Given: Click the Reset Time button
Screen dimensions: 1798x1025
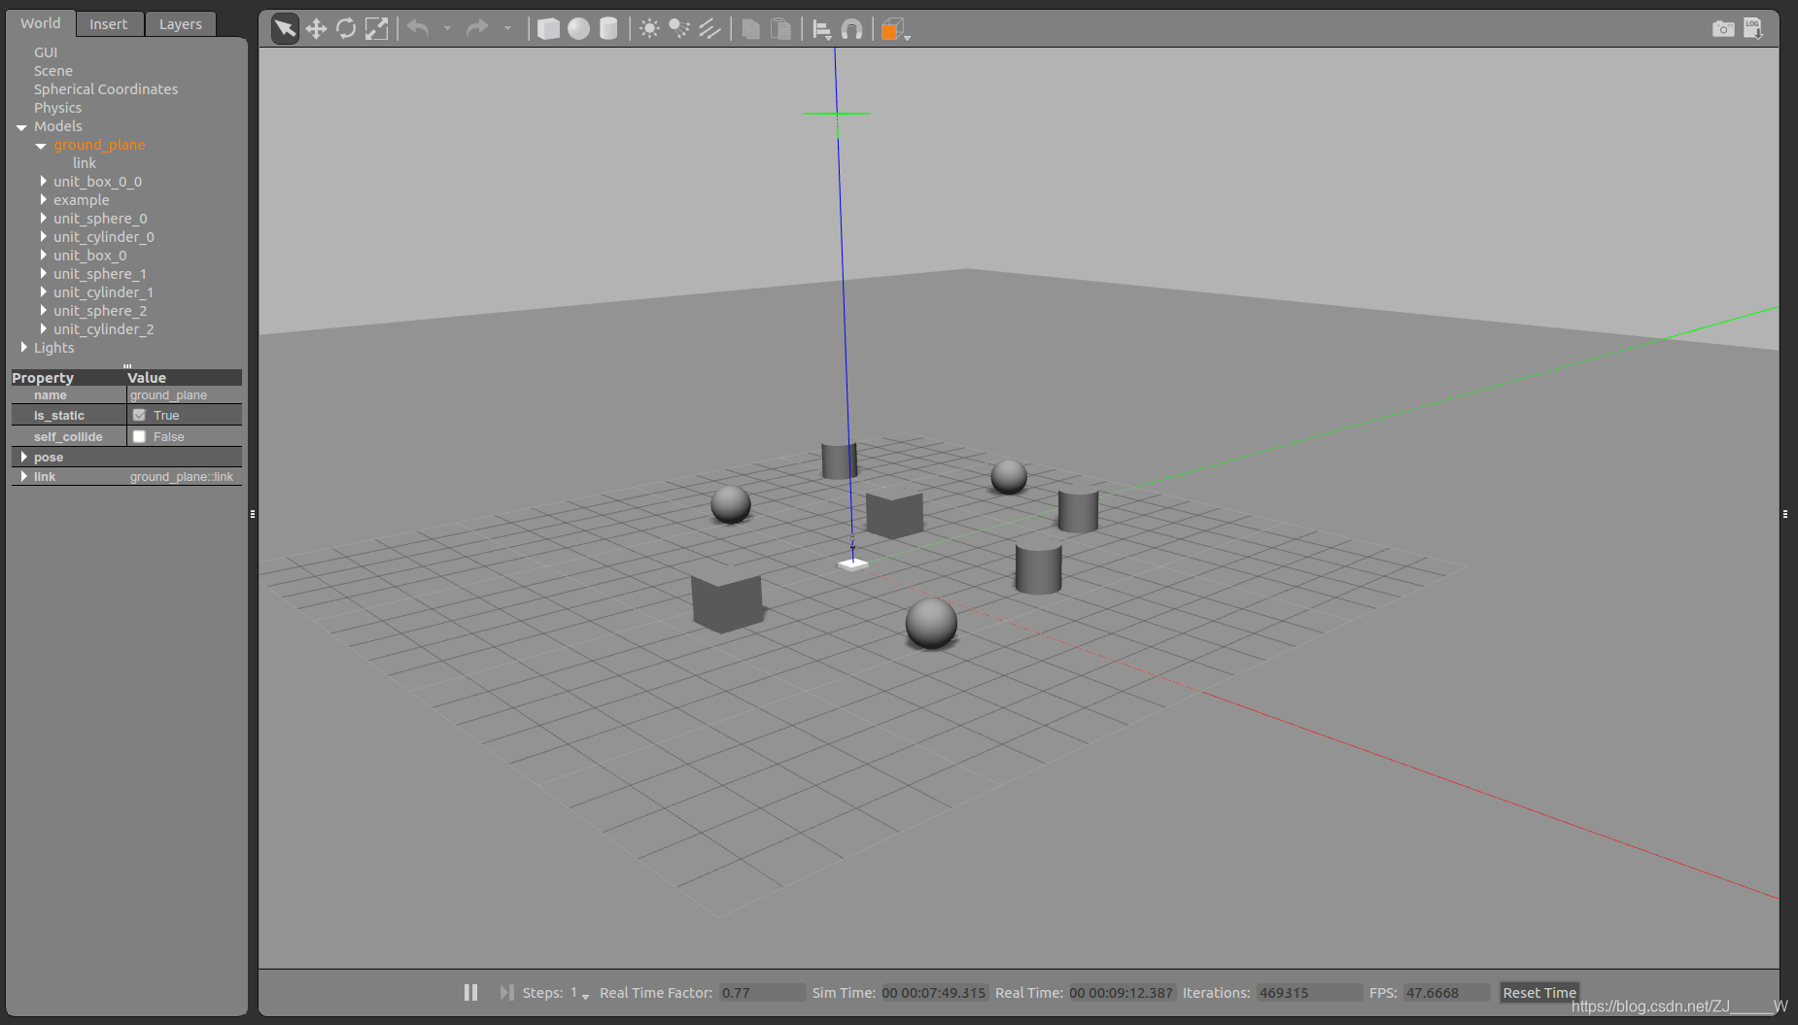Looking at the screenshot, I should pos(1539,992).
